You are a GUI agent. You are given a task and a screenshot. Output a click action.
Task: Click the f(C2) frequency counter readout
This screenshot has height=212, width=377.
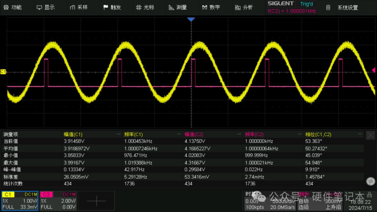[291, 11]
